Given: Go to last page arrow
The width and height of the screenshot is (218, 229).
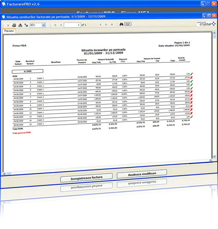Looking at the screenshot, I should click(x=106, y=24).
